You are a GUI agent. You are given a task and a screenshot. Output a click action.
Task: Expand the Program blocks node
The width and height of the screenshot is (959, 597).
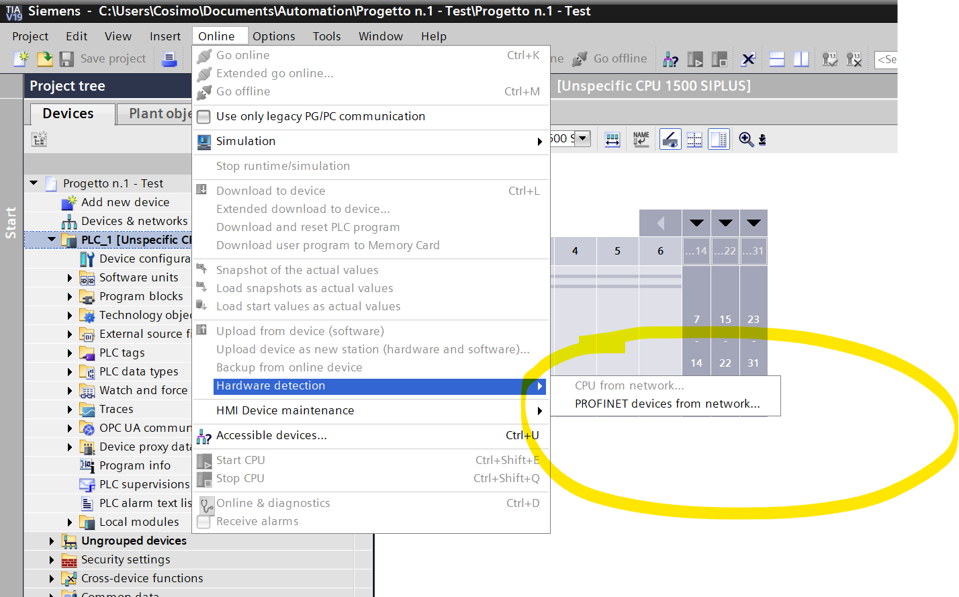pyautogui.click(x=70, y=296)
